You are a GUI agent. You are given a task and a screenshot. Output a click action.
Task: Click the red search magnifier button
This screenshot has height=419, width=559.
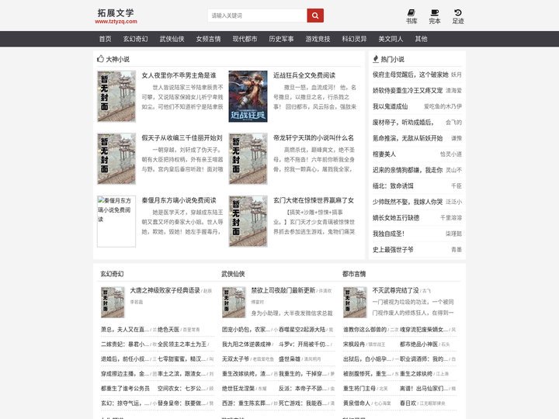pyautogui.click(x=315, y=16)
